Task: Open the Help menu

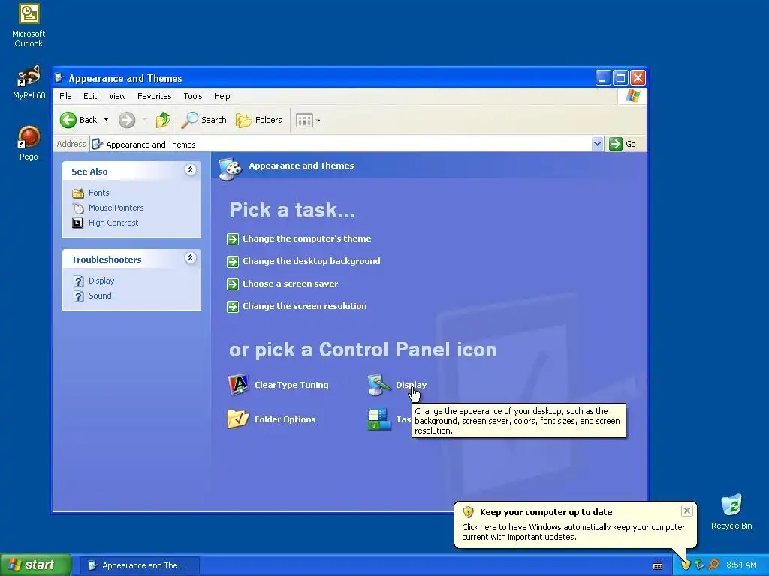Action: pos(222,96)
